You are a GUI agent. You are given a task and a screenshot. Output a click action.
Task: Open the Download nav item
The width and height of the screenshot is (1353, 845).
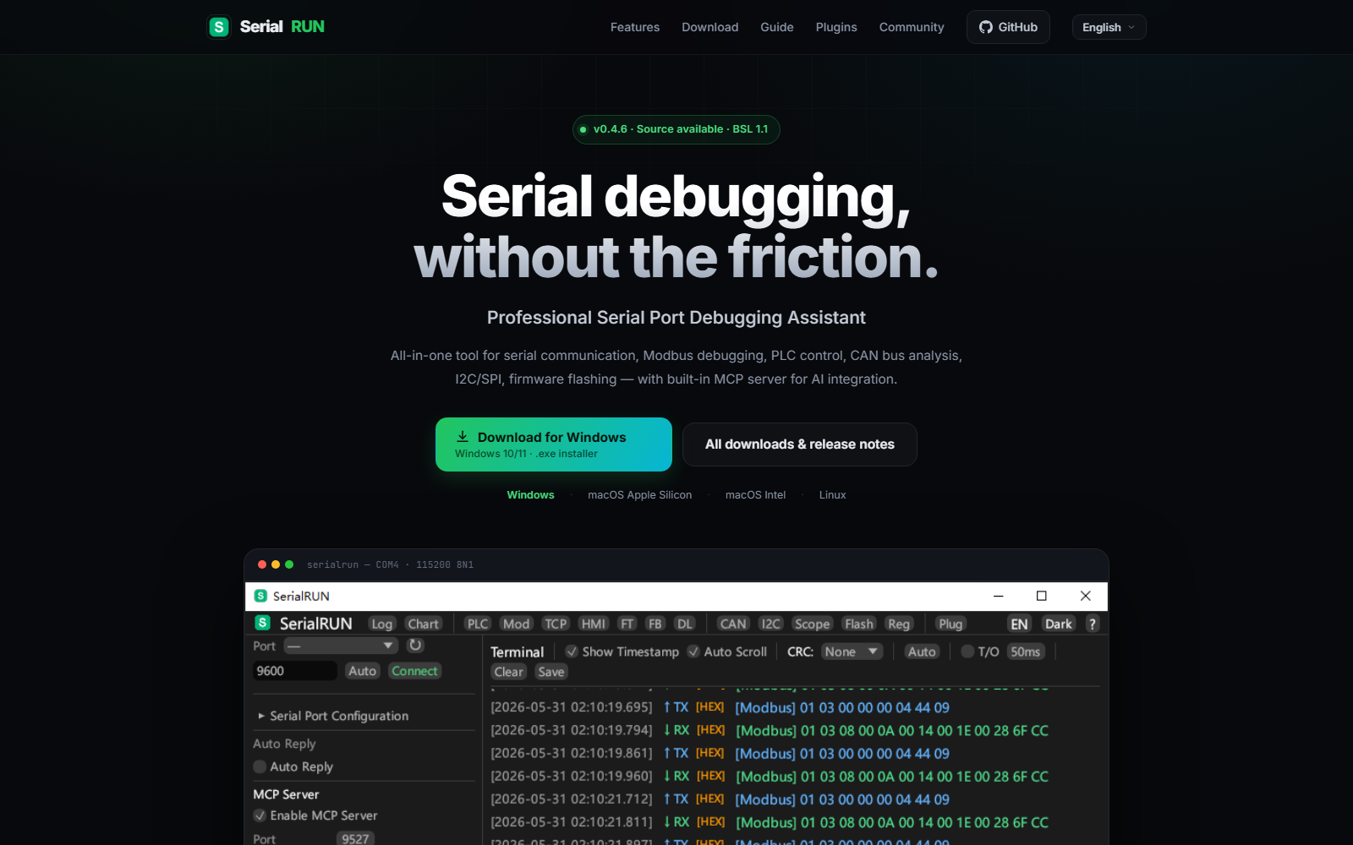pos(710,27)
